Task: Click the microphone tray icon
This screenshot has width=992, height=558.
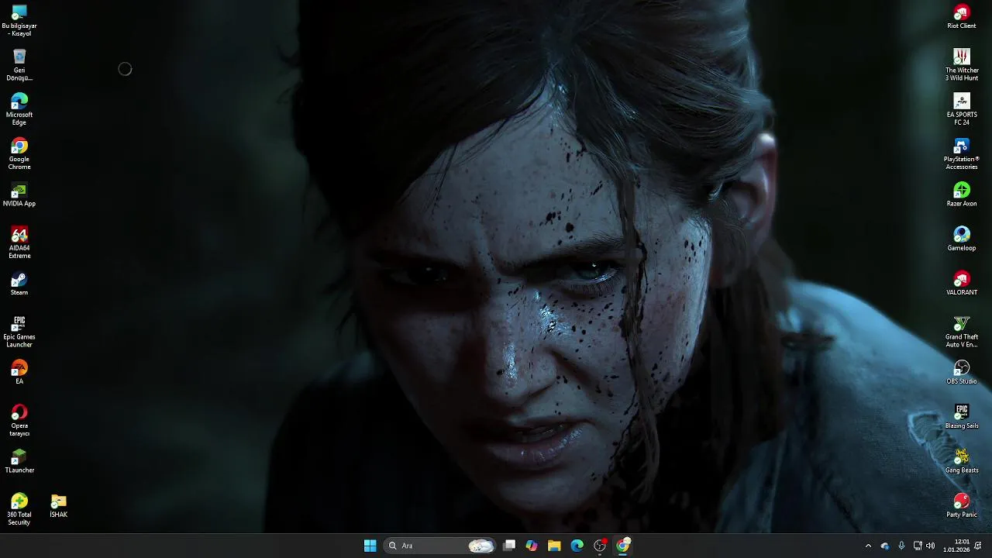Action: pyautogui.click(x=901, y=546)
